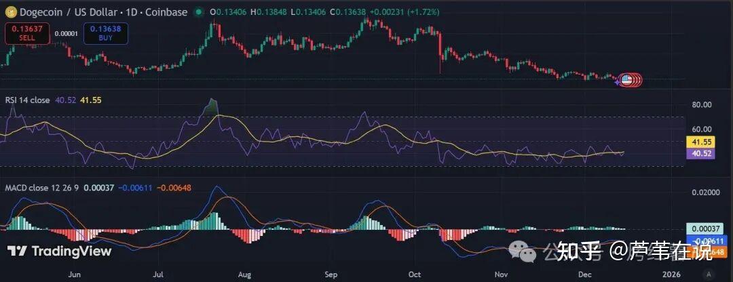This screenshot has width=733, height=282.
Task: Select the RSI 14 close indicator label
Action: [27, 100]
